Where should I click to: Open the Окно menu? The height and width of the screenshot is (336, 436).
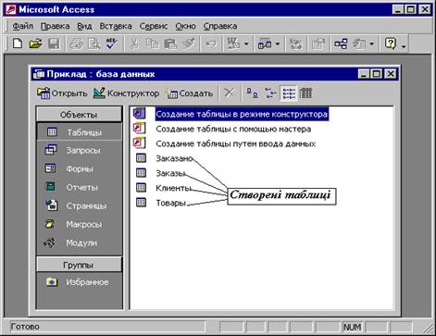(185, 26)
